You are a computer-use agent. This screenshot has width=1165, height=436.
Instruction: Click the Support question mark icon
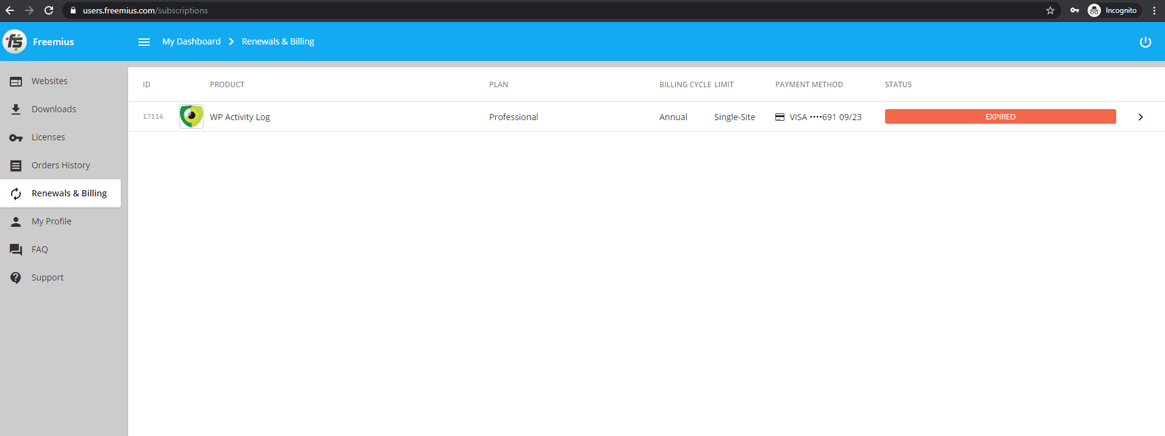[x=16, y=277]
